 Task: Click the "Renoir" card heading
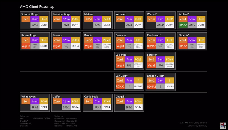coord(88,35)
